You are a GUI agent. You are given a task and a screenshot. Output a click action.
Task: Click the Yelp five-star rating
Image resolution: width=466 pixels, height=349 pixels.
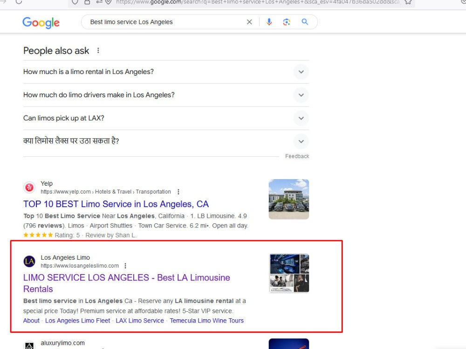click(38, 235)
